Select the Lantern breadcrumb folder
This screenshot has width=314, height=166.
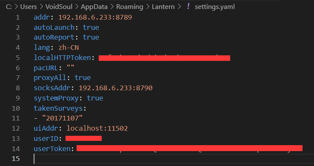163,7
